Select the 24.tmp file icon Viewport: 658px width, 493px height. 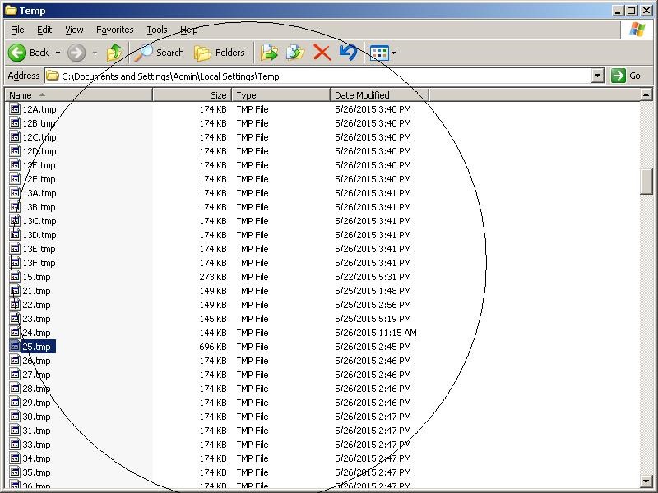pos(15,333)
